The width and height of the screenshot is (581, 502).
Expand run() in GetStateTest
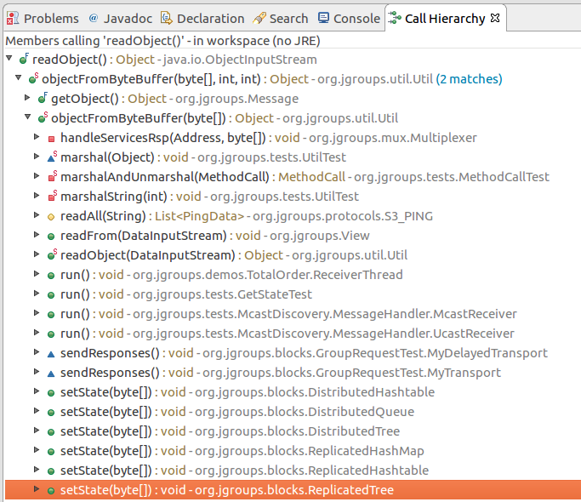pyautogui.click(x=37, y=294)
